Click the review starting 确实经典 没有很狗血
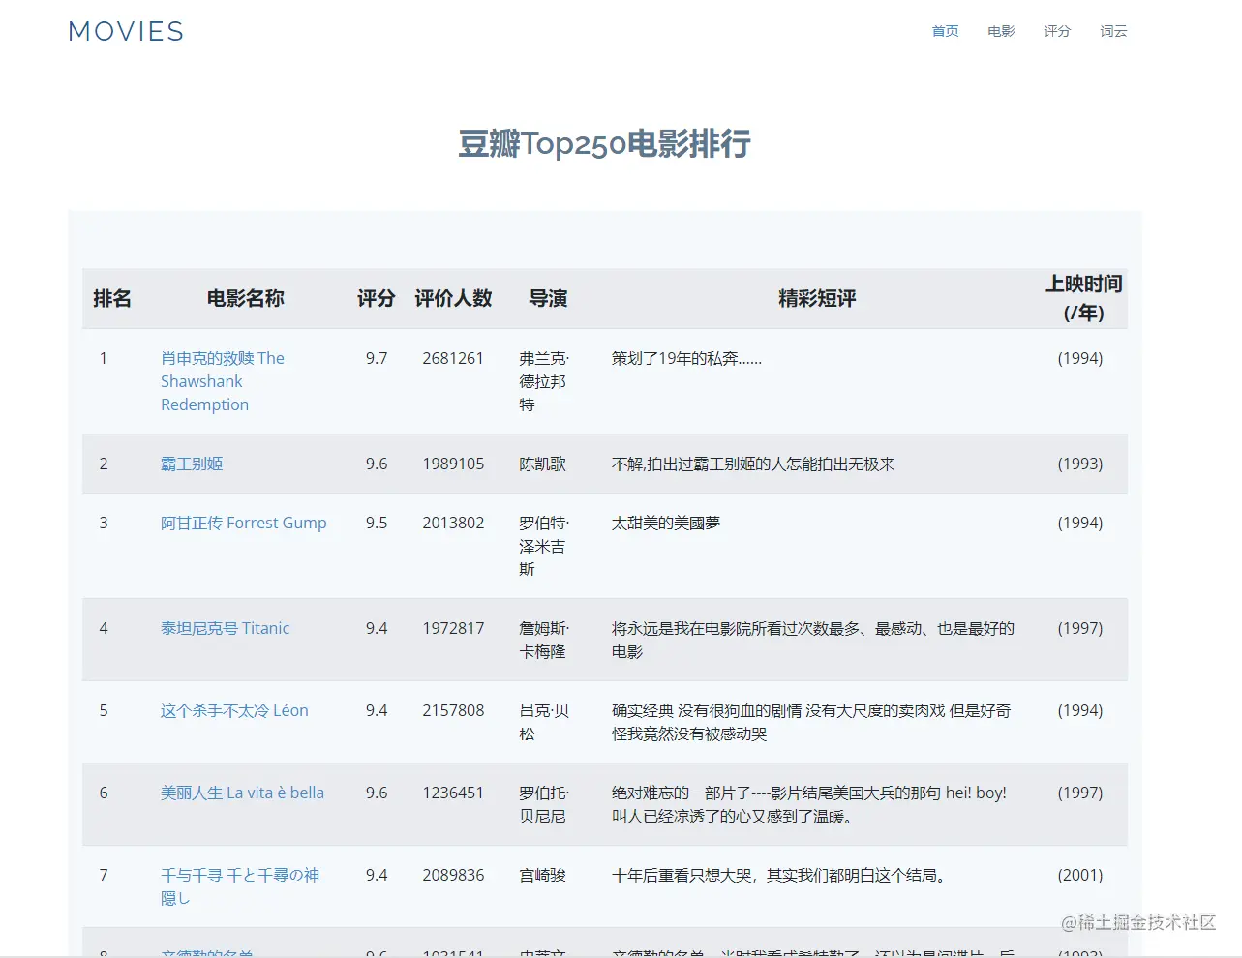The width and height of the screenshot is (1242, 958). 811,722
